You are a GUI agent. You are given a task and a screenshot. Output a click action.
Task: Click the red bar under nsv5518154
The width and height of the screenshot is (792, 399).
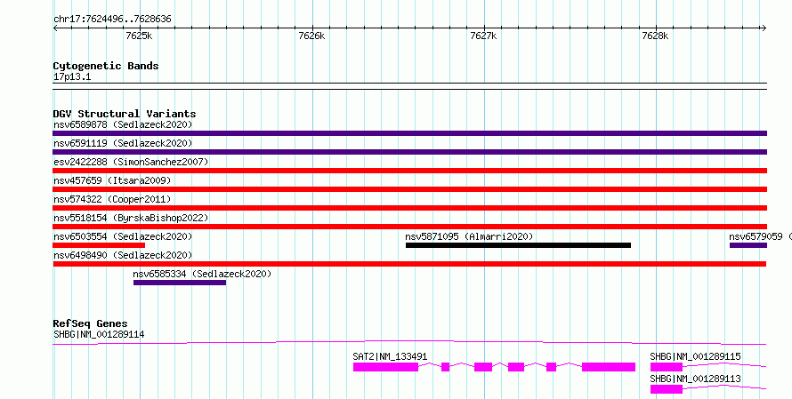pyautogui.click(x=409, y=227)
